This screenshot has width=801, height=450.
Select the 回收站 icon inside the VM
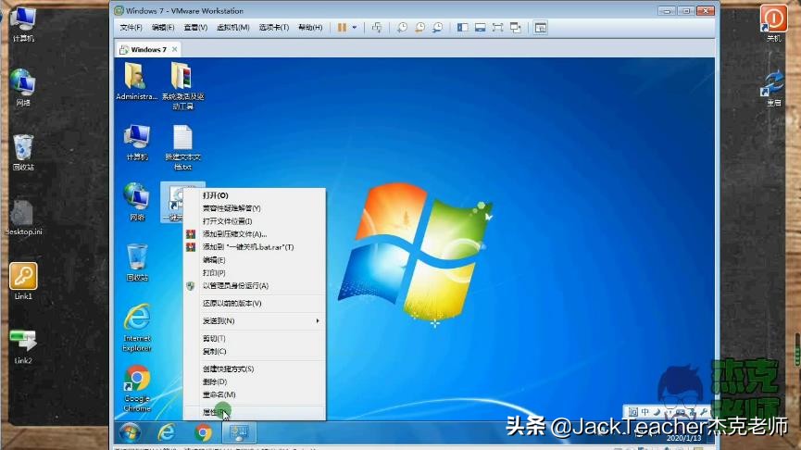pyautogui.click(x=137, y=263)
